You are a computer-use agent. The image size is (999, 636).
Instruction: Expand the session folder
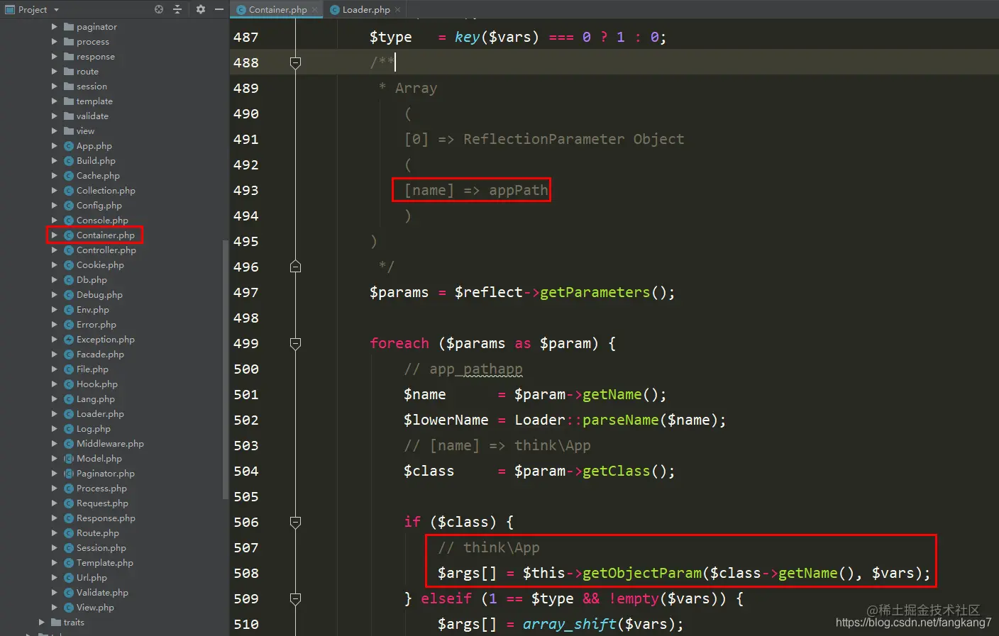pyautogui.click(x=55, y=87)
